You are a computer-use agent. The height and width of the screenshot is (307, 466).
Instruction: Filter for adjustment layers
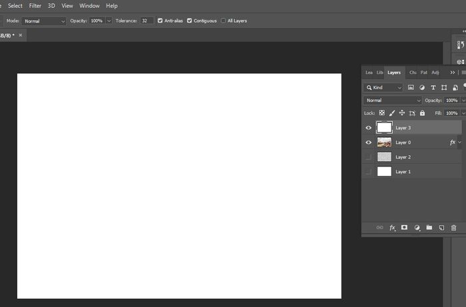[422, 87]
